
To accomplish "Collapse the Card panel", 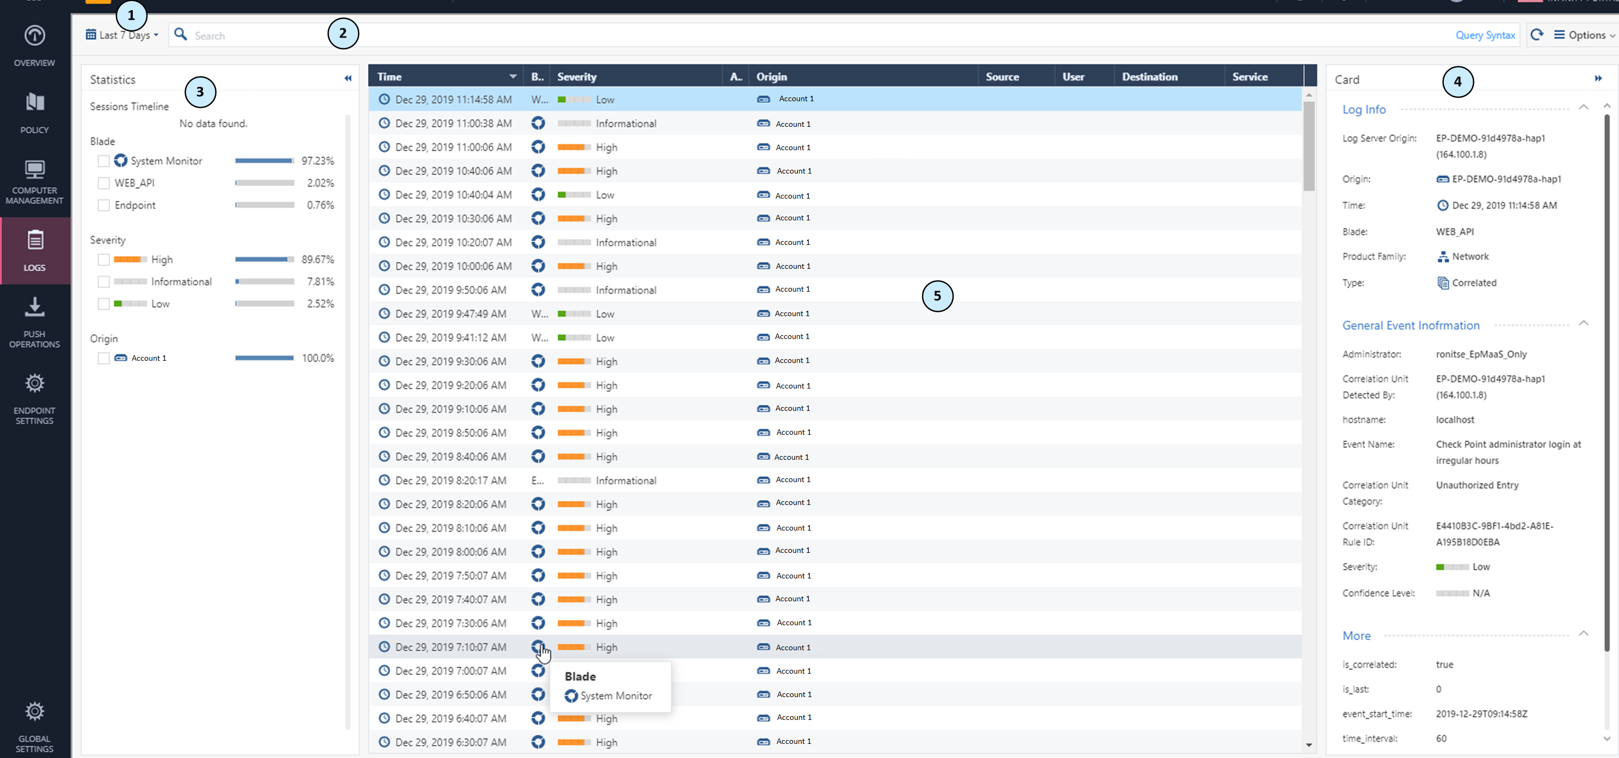I will [x=1598, y=78].
